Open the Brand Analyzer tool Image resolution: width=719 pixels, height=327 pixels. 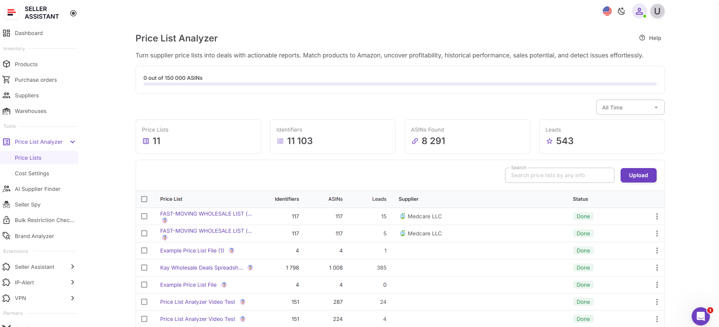(34, 236)
